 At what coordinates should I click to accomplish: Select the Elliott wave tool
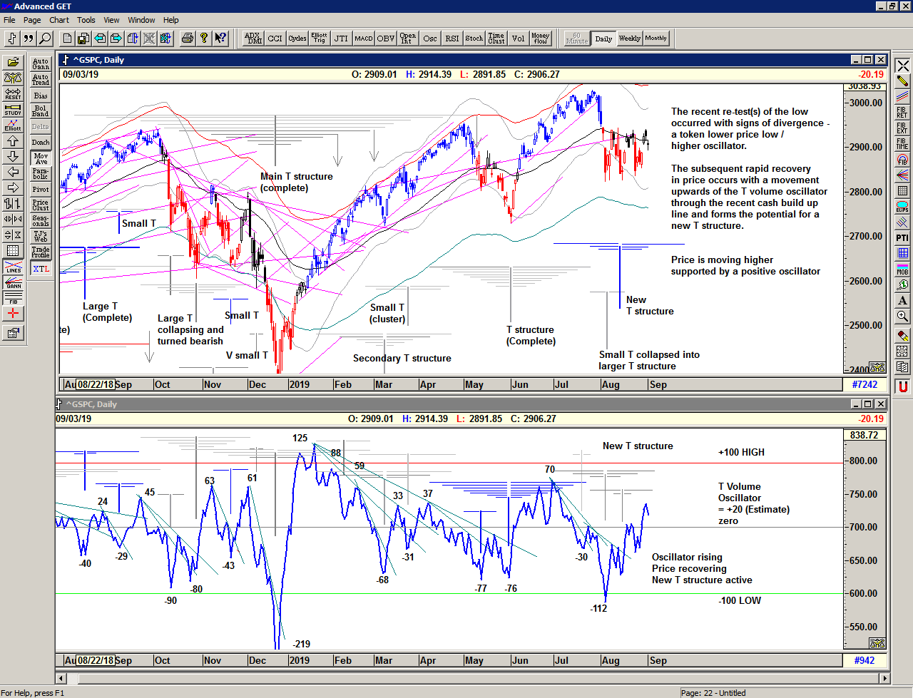click(x=13, y=125)
